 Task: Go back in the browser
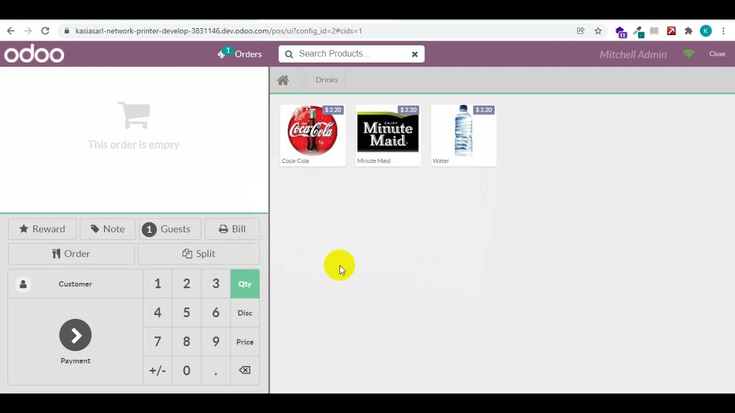point(10,31)
